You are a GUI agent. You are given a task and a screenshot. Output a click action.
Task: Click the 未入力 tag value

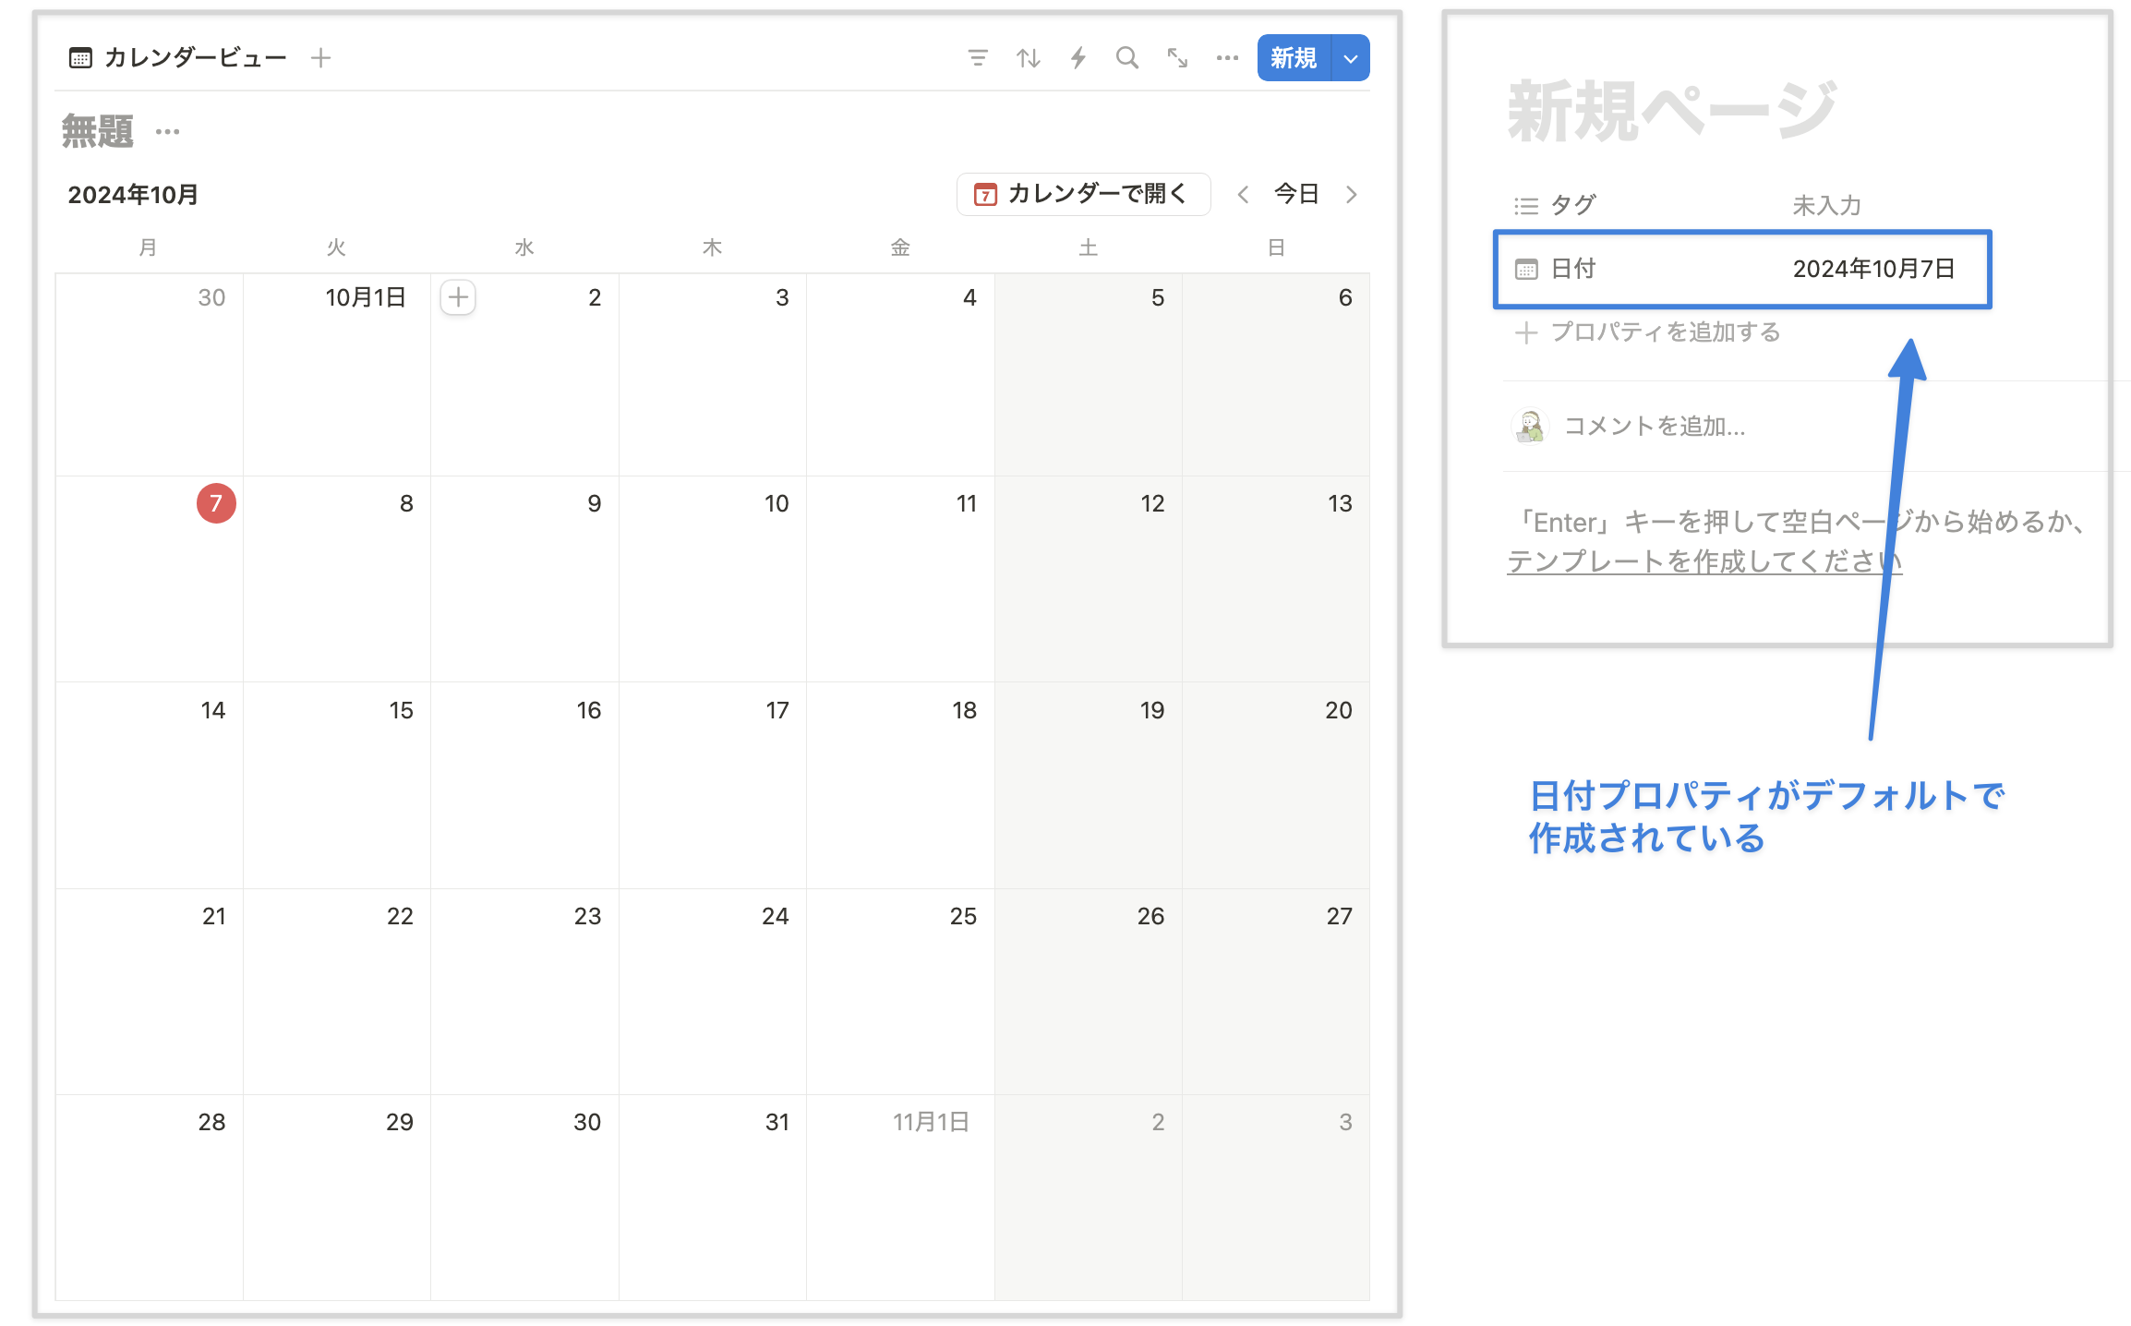[x=1827, y=206]
